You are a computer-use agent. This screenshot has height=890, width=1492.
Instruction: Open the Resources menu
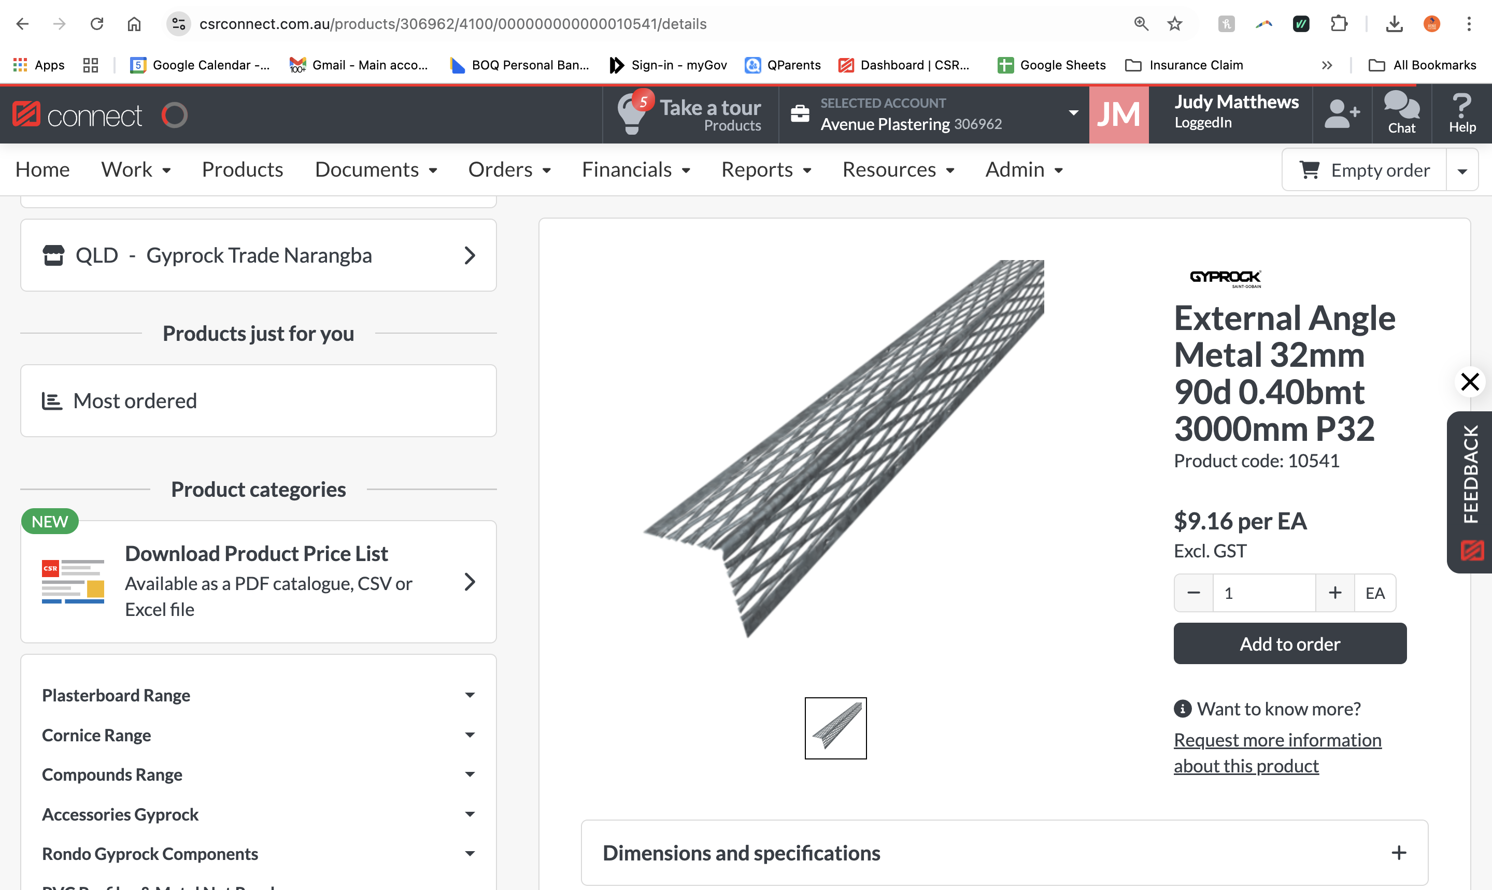tap(899, 170)
